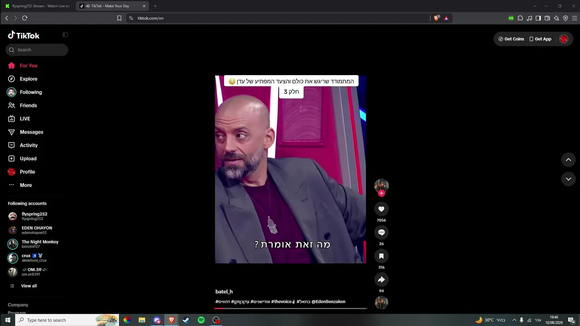This screenshot has height=326, width=580.
Task: Open the profile avatar menu
Action: pos(564,39)
